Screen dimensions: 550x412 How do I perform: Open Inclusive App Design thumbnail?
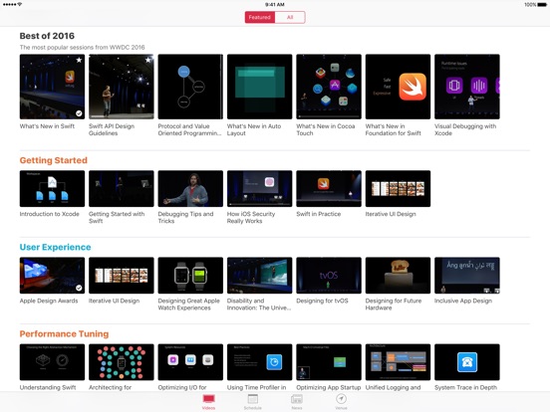click(x=467, y=276)
